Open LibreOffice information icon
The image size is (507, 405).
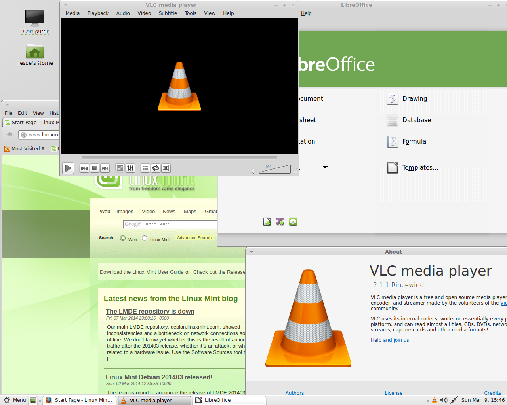293,222
